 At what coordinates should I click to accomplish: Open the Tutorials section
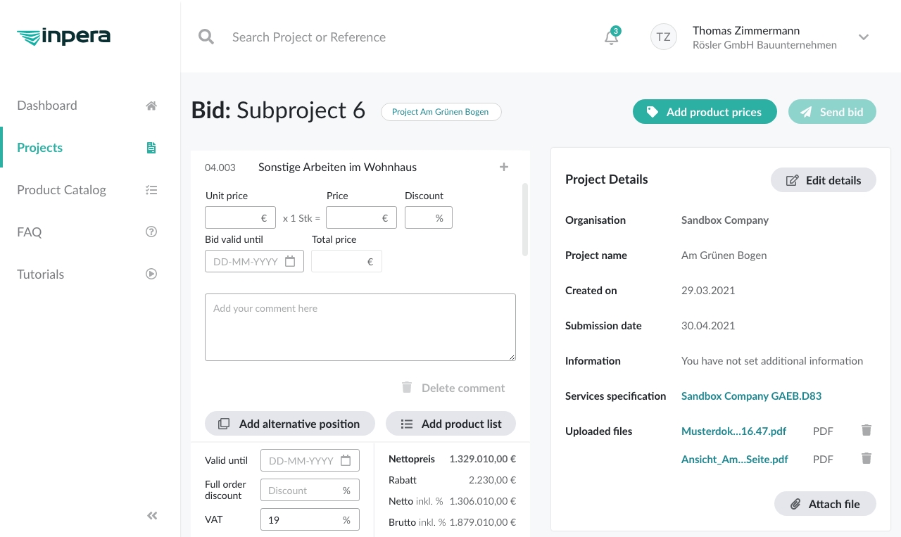click(x=40, y=274)
